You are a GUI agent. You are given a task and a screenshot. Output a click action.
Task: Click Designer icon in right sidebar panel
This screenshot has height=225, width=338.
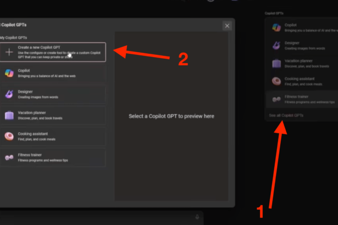tap(276, 46)
